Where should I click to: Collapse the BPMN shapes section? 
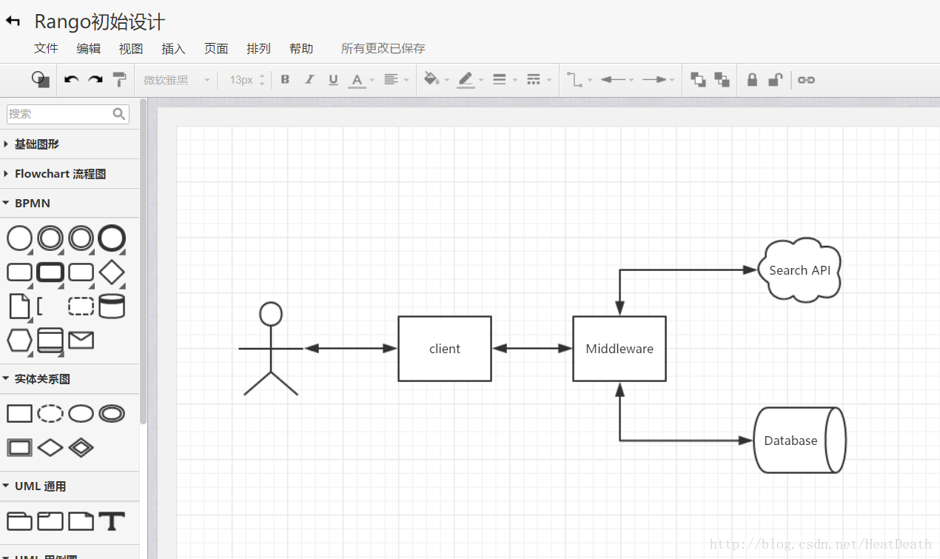[33, 203]
